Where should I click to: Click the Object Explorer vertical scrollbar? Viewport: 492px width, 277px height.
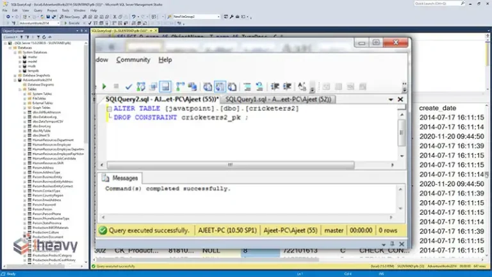point(86,94)
